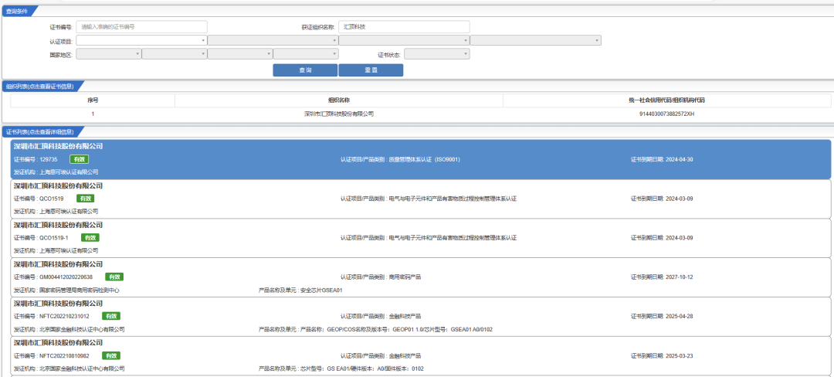834x377 pixels.
Task: Click the 重置 reset button
Action: pyautogui.click(x=371, y=70)
